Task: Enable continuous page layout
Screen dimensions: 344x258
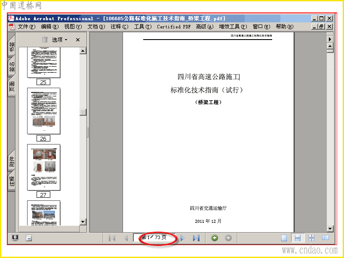Action: click(x=298, y=238)
